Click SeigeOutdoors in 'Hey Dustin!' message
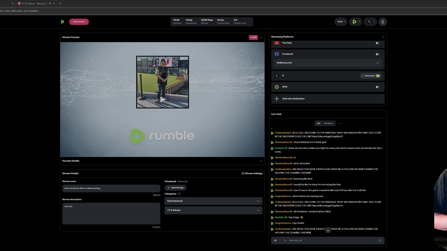The image size is (447, 251). [x=283, y=223]
